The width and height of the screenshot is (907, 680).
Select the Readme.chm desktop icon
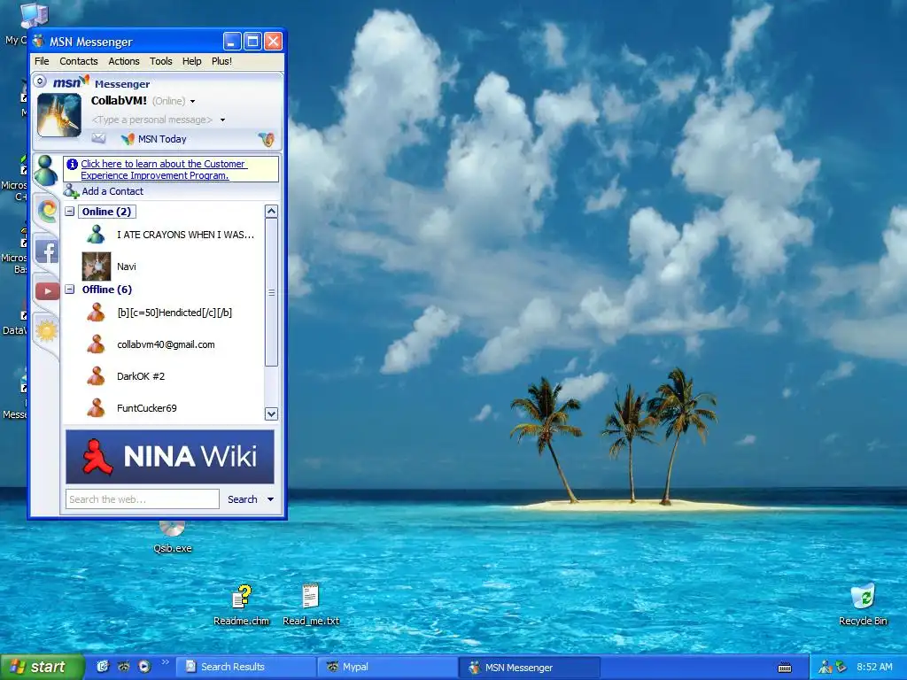(x=241, y=605)
